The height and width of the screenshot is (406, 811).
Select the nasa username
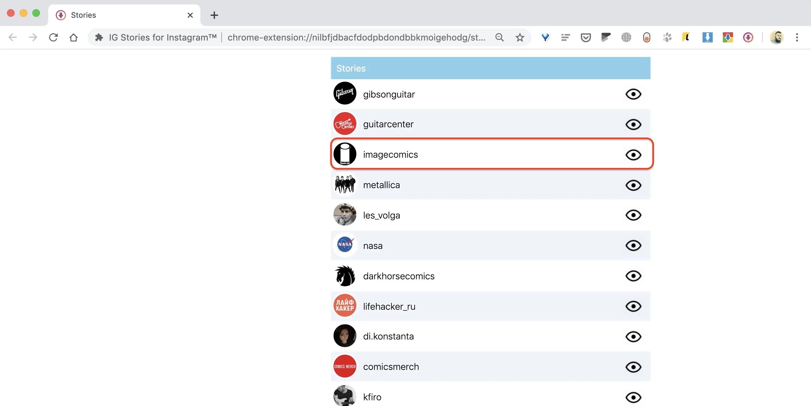click(373, 246)
